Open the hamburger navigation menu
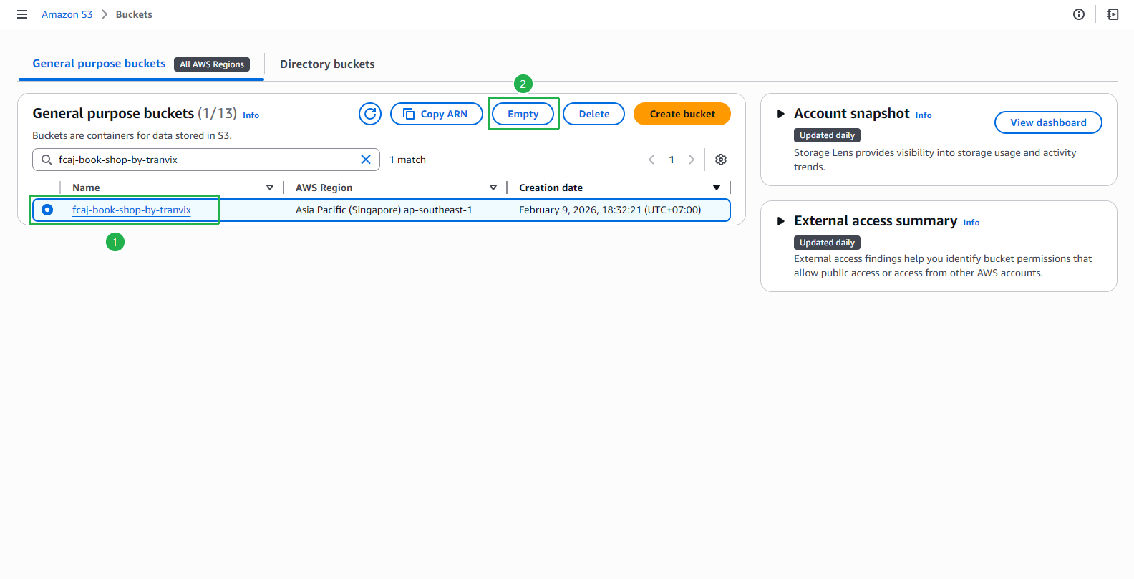 pos(22,14)
